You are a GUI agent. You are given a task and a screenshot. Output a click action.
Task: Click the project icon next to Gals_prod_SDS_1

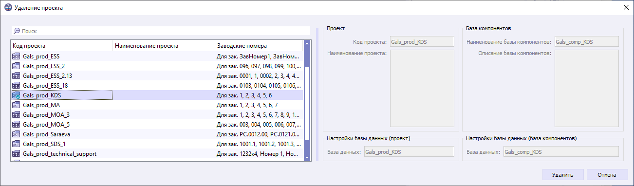(16, 144)
